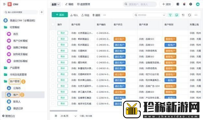Check the row for 锡东帆软
203x120 pixels.
pyautogui.click(x=53, y=62)
